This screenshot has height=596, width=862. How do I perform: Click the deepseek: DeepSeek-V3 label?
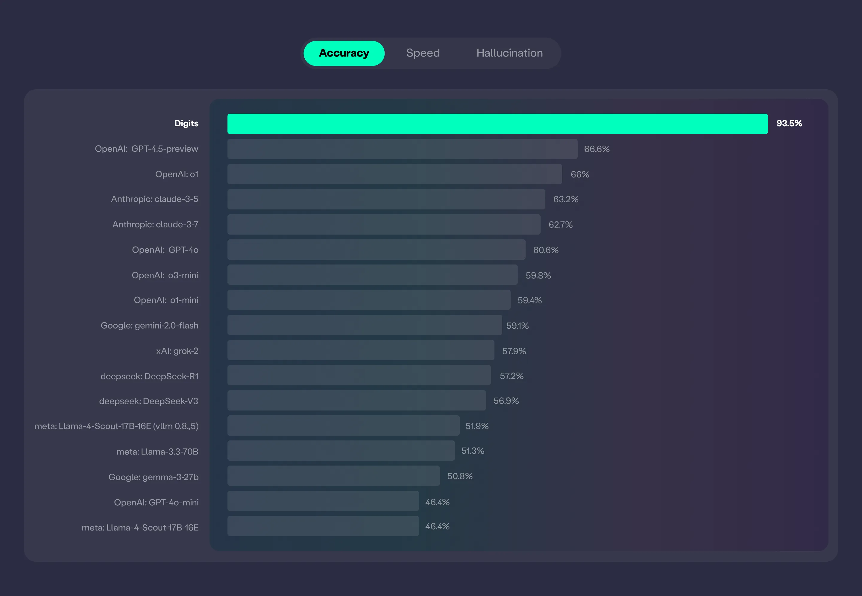tap(149, 401)
